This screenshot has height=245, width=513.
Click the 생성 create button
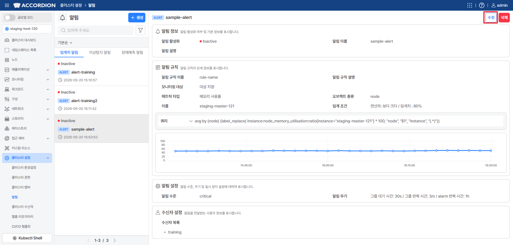pyautogui.click(x=137, y=18)
